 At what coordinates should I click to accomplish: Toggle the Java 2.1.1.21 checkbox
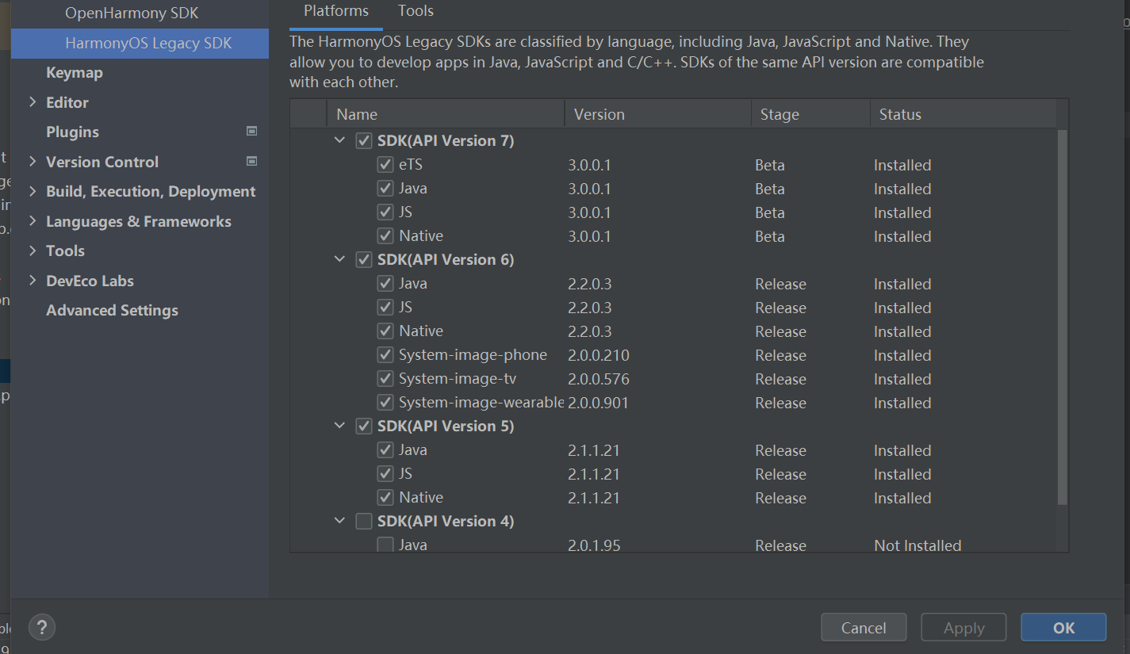[x=385, y=450]
